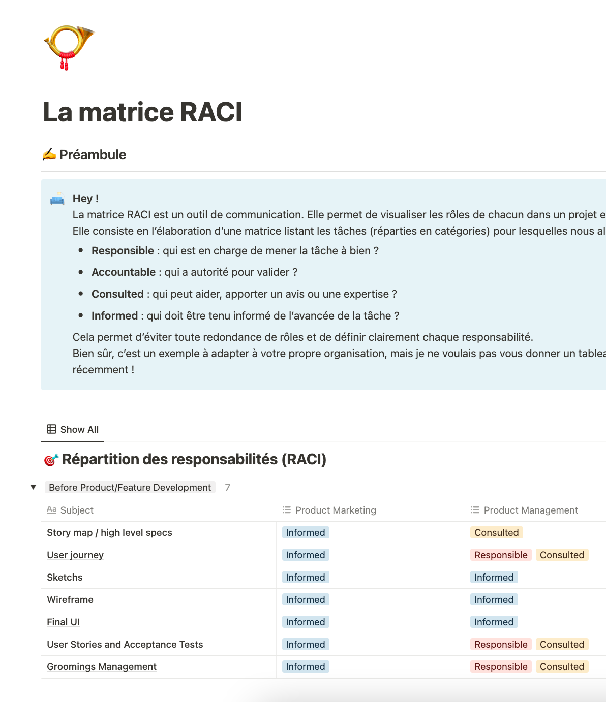Click the red Responsible tag in User journey row

pyautogui.click(x=501, y=555)
